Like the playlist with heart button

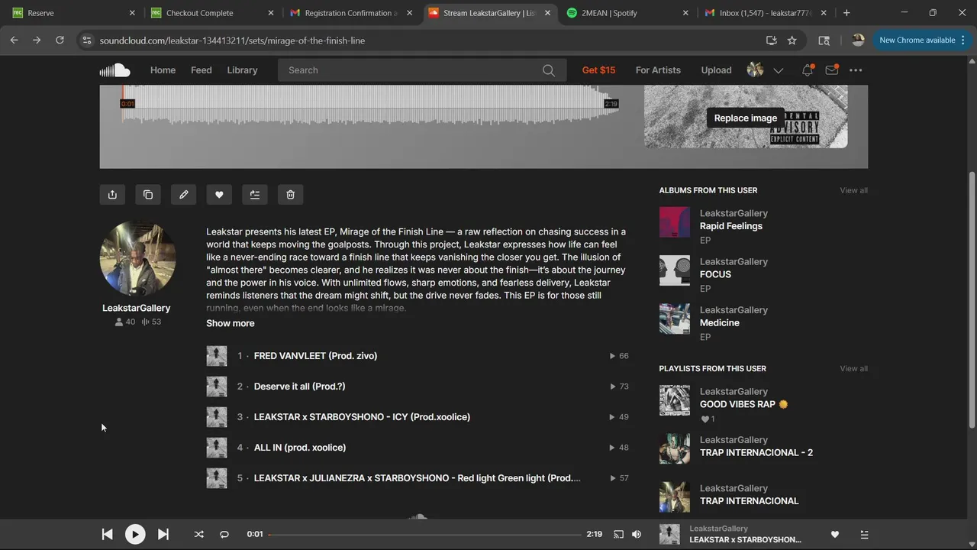pos(219,195)
